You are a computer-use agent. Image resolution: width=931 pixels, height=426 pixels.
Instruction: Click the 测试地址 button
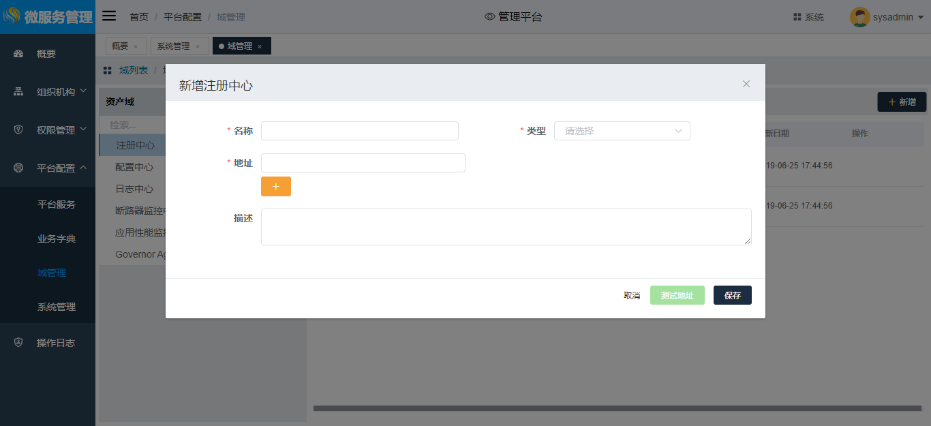click(x=677, y=295)
